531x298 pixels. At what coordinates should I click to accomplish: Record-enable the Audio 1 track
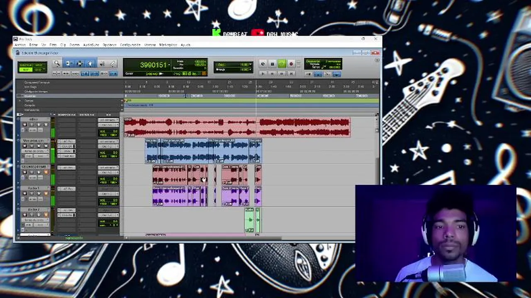24,193
